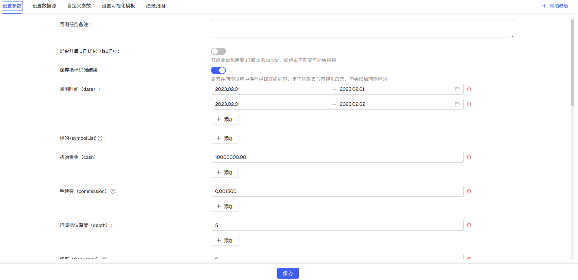The width and height of the screenshot is (578, 280).
Task: Go to the 设置可视化模板 tab
Action: (118, 6)
